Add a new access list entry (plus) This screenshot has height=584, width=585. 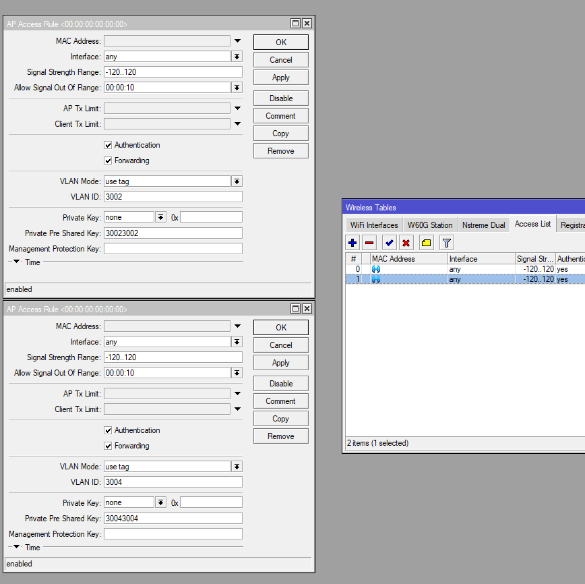pos(352,243)
